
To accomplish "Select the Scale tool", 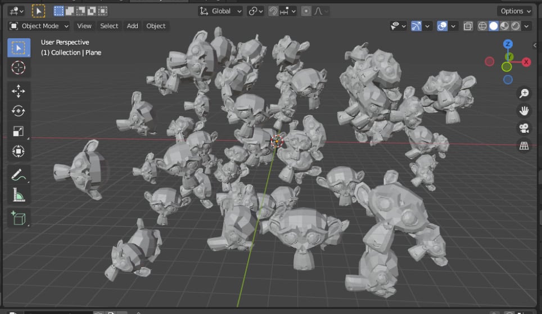I will pyautogui.click(x=19, y=131).
